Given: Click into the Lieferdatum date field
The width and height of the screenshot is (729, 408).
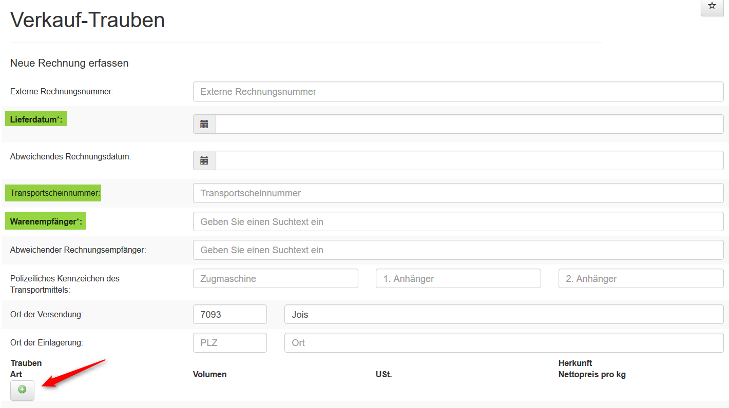Looking at the screenshot, I should click(469, 124).
